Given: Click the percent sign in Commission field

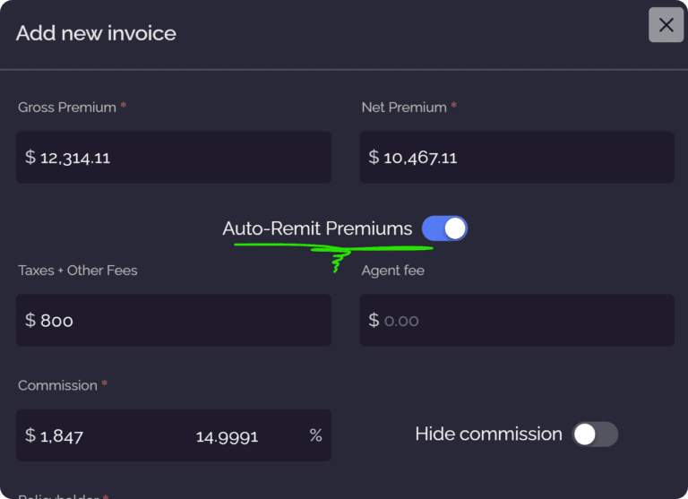Looking at the screenshot, I should (316, 435).
